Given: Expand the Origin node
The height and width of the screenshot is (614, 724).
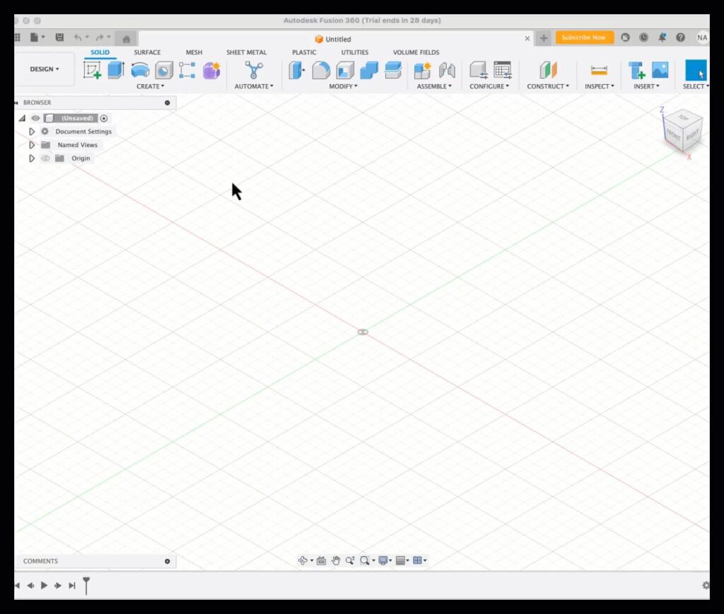Looking at the screenshot, I should point(32,158).
